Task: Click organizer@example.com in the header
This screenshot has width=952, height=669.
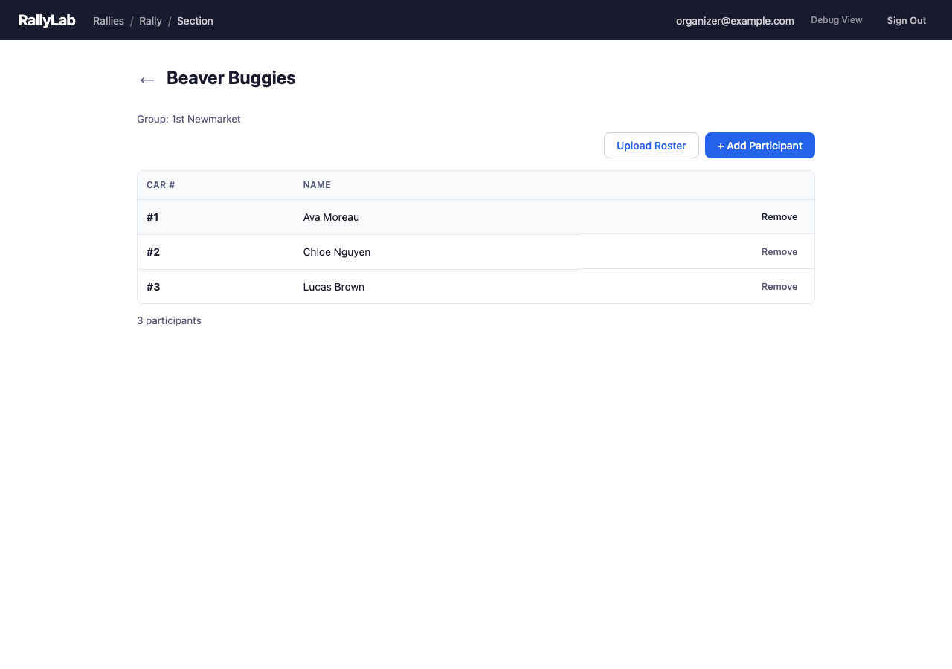Action: 734,21
